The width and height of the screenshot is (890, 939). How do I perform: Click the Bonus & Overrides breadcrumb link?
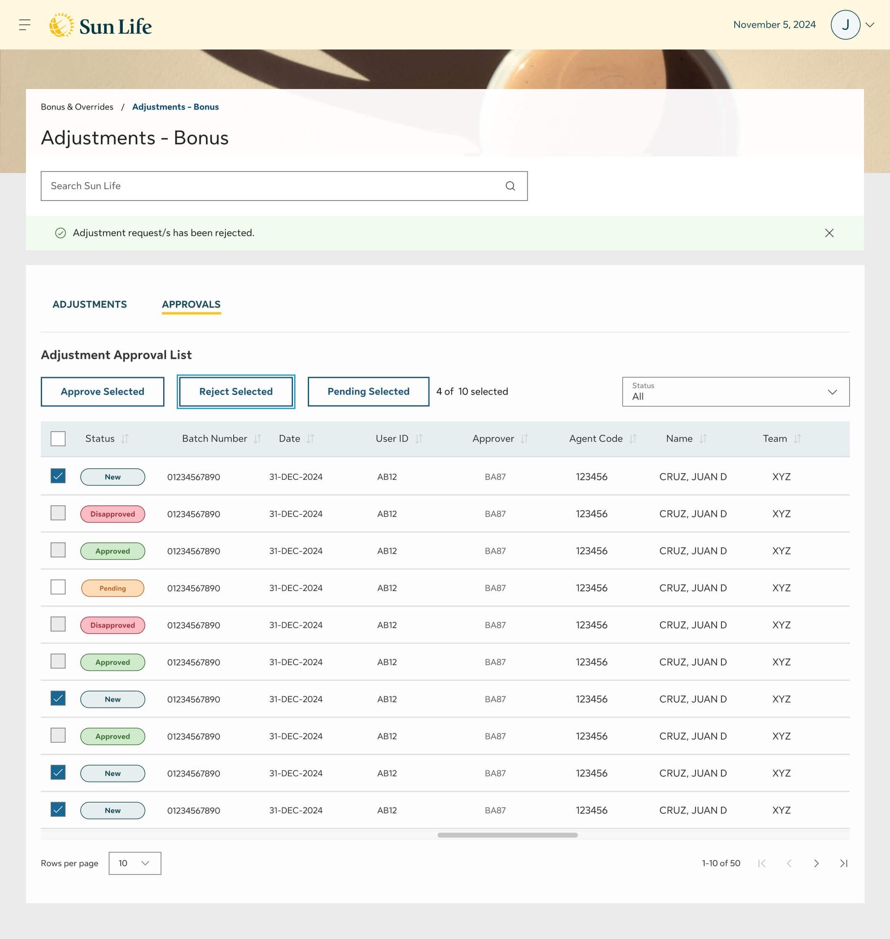(x=77, y=107)
